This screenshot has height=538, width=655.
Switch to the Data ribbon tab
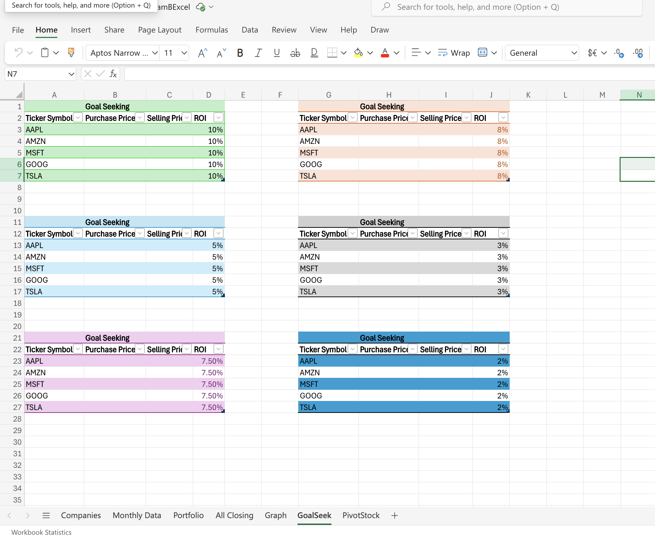pos(250,30)
